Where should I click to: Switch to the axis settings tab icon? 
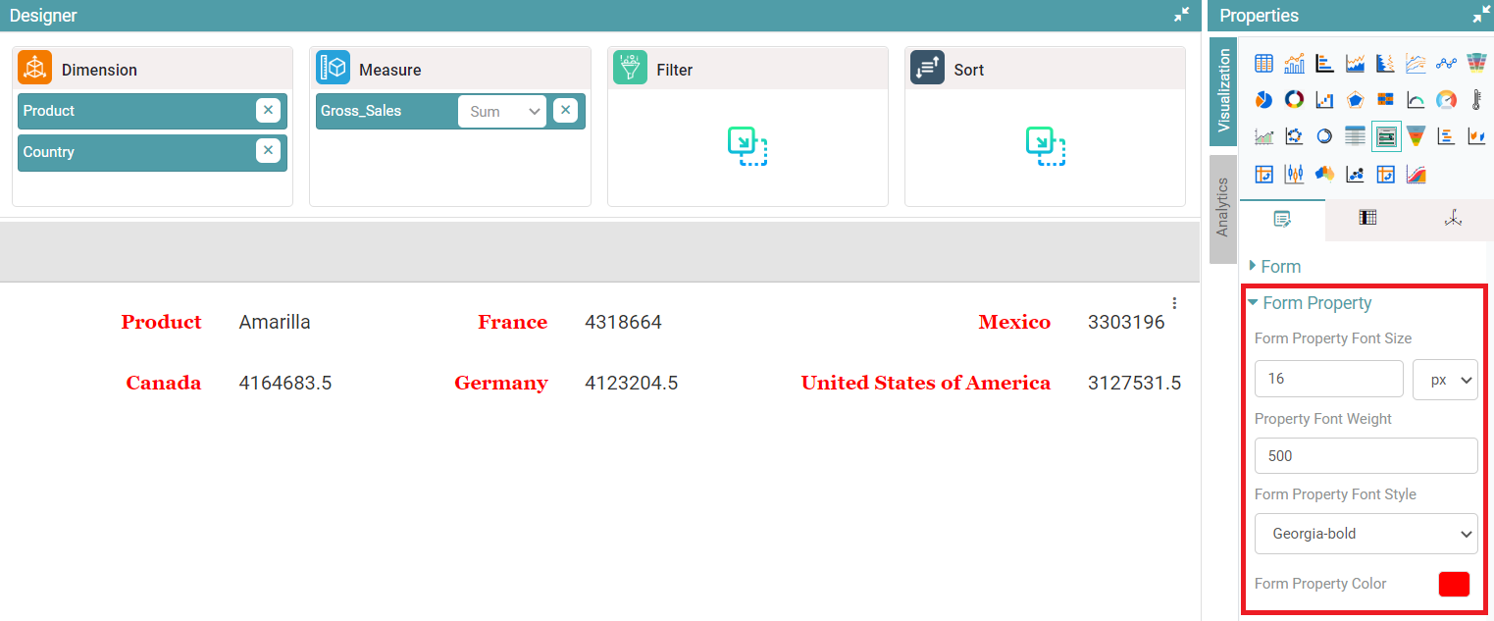tap(1452, 220)
